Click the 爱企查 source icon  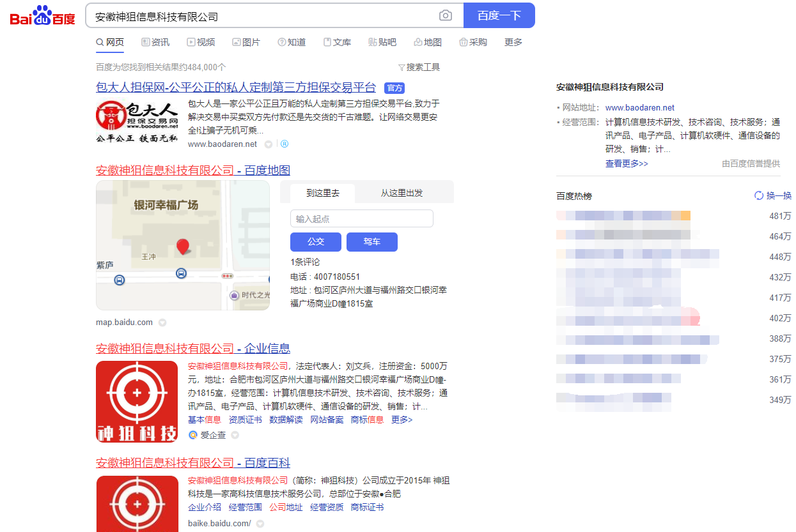tap(192, 435)
